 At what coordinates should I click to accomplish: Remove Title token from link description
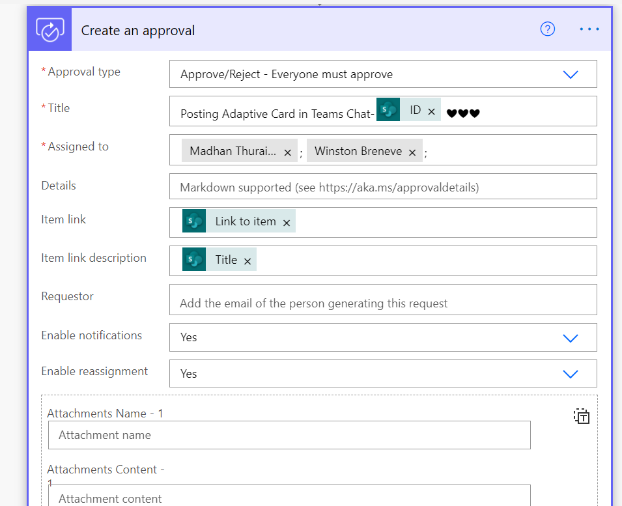click(247, 261)
